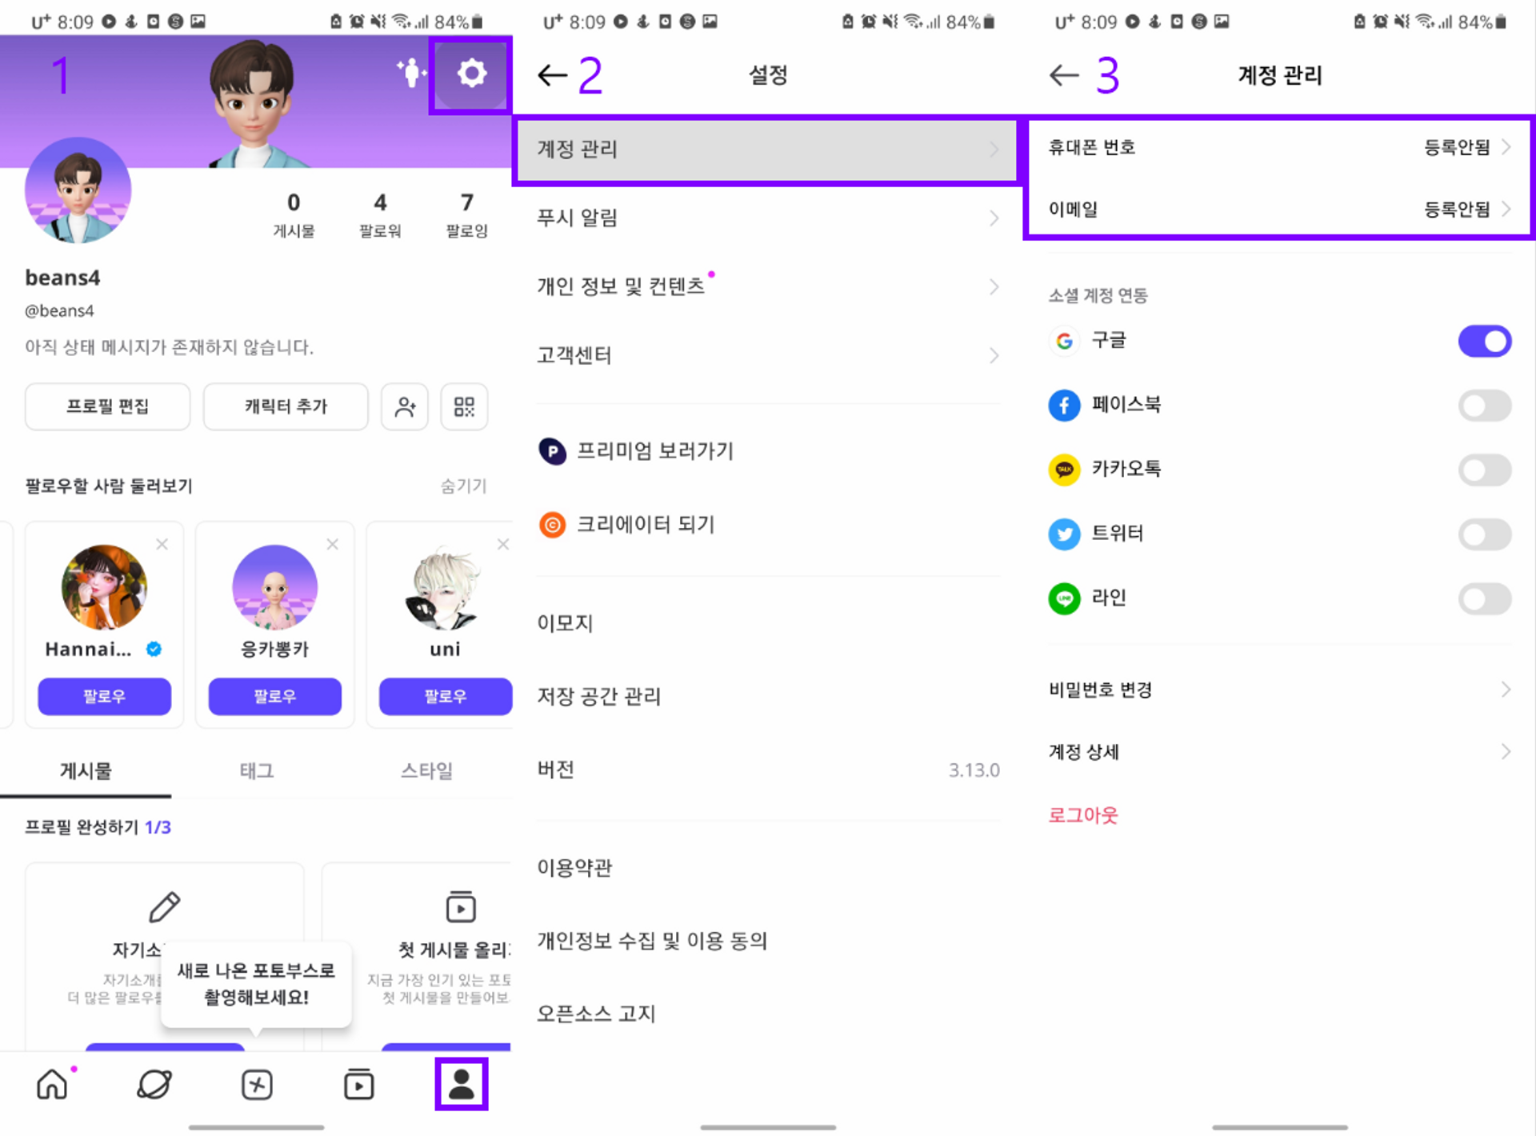Disable the 구글 account link toggle
Viewport: 1536px width, 1136px height.
pyautogui.click(x=1485, y=341)
